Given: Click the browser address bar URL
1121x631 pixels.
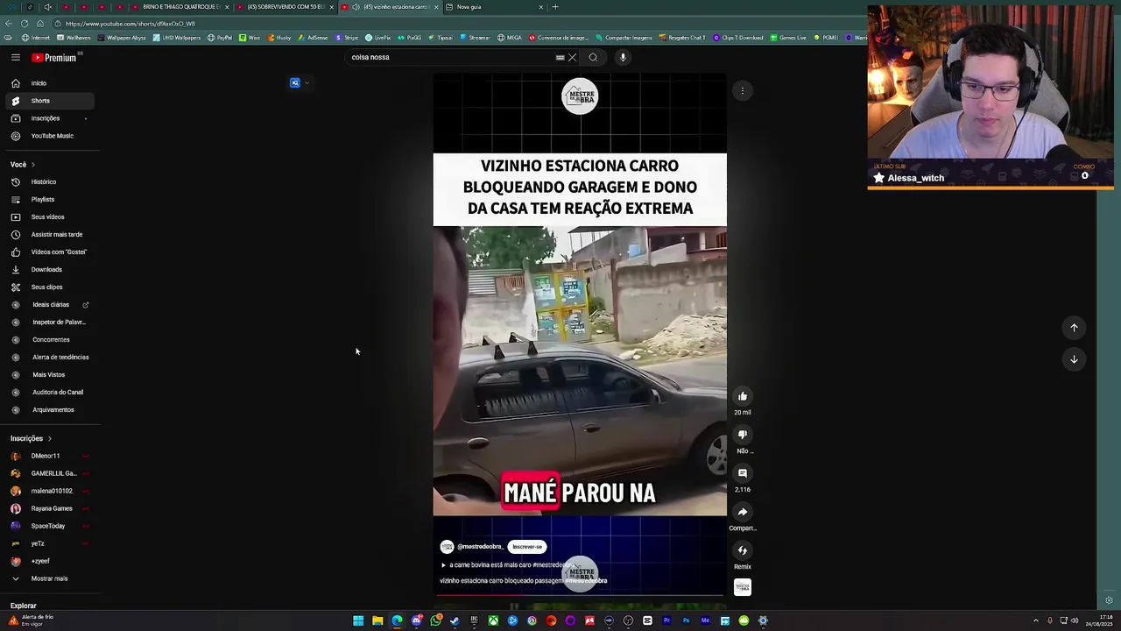Looking at the screenshot, I should pos(130,24).
